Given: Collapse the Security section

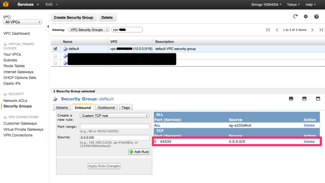Looking at the screenshot, I should pyautogui.click(x=5, y=94).
